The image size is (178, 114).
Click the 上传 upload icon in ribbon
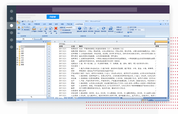click(x=50, y=29)
